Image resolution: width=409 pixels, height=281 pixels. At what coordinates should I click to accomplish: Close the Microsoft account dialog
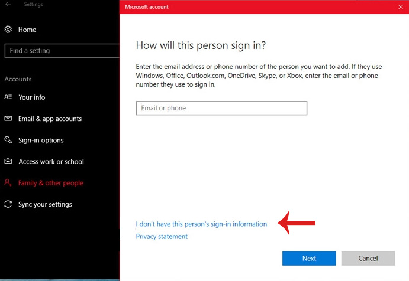401,7
